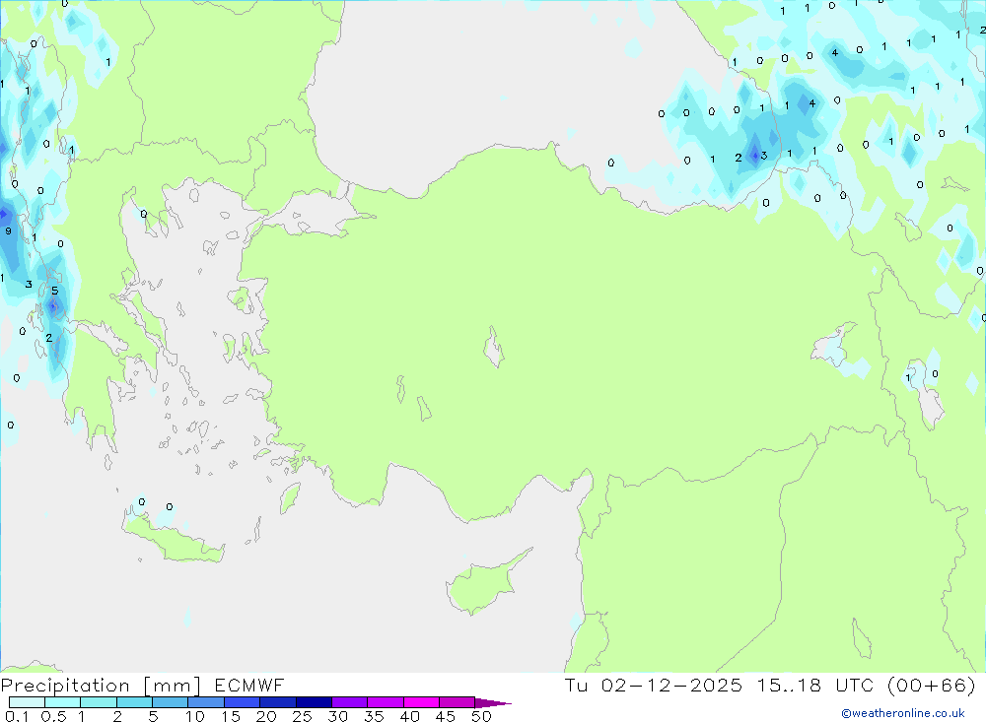Select the 30–35 mm violet legend swatch
The height and width of the screenshot is (722, 986).
(x=350, y=702)
